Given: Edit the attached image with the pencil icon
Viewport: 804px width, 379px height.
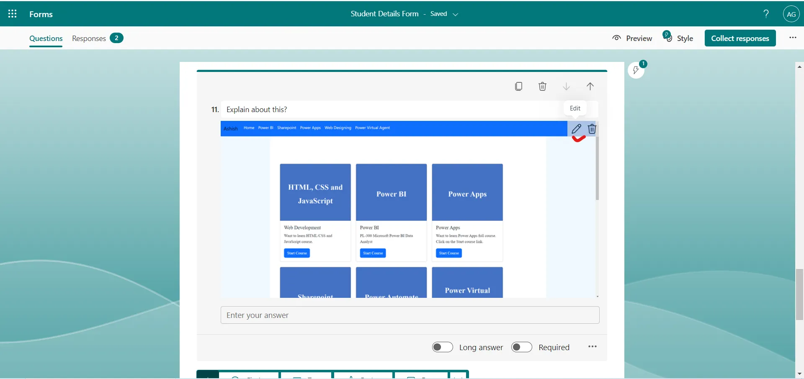Looking at the screenshot, I should pos(577,128).
